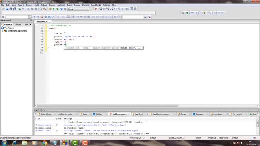The image size is (260, 146).
Task: Click the highlight marker toolbar icon
Action: (x=42, y=17)
